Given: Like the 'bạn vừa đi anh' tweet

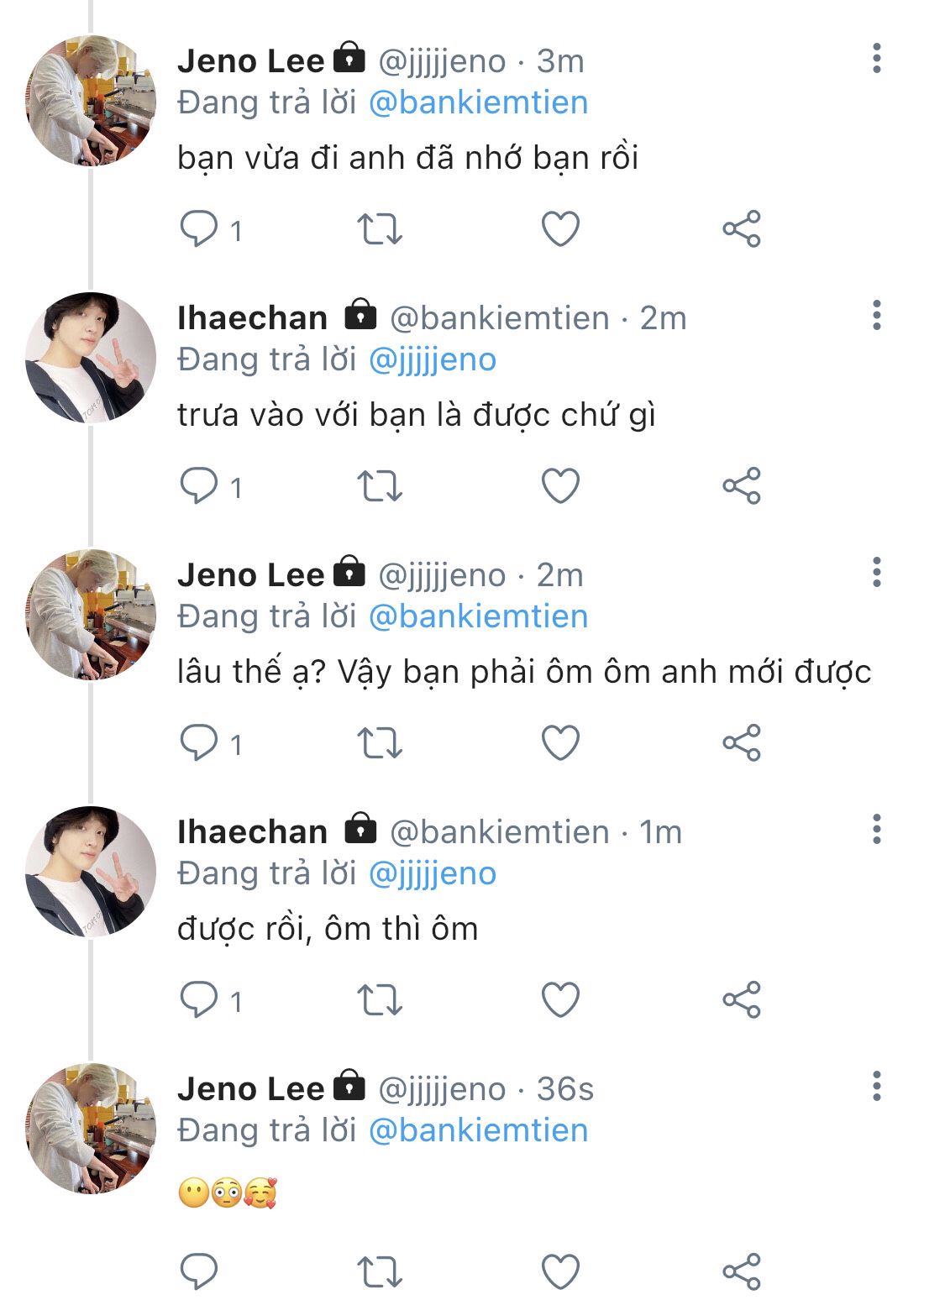Looking at the screenshot, I should point(560,228).
